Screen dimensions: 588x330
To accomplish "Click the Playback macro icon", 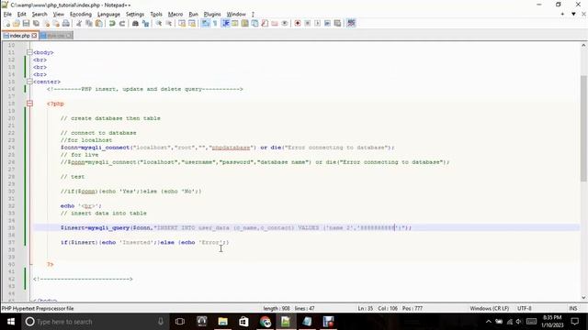I will [317, 24].
